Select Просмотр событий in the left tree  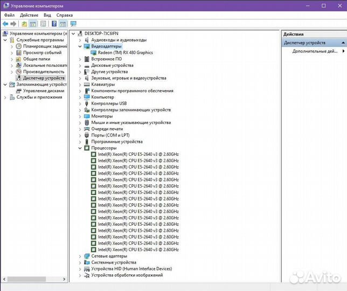click(x=42, y=53)
